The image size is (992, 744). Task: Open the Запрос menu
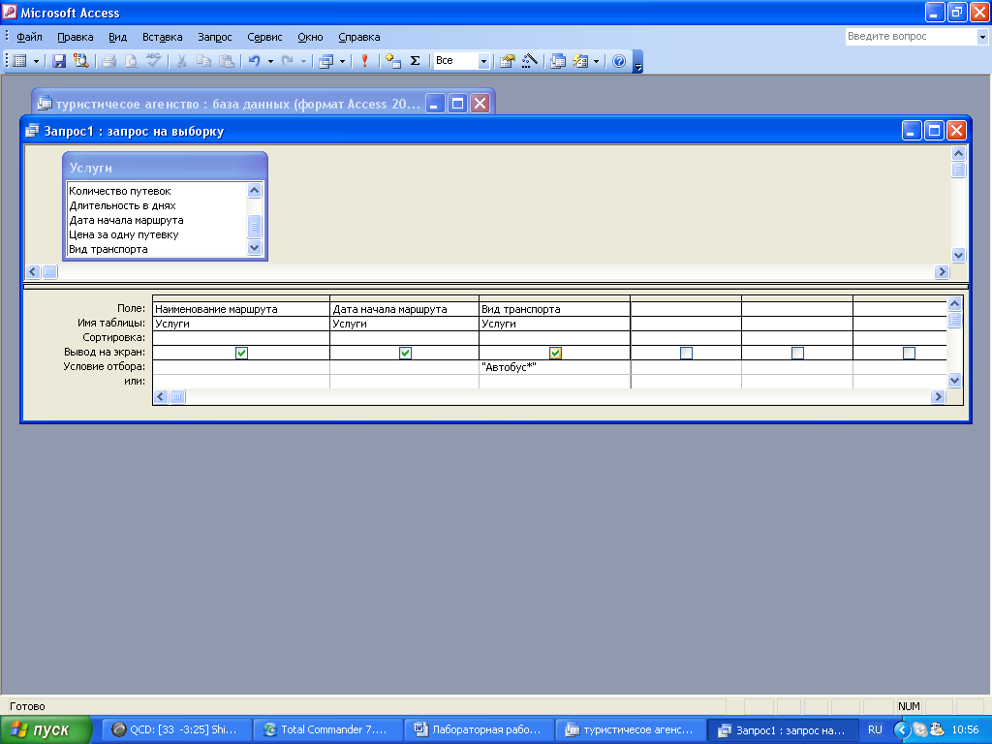pos(214,37)
